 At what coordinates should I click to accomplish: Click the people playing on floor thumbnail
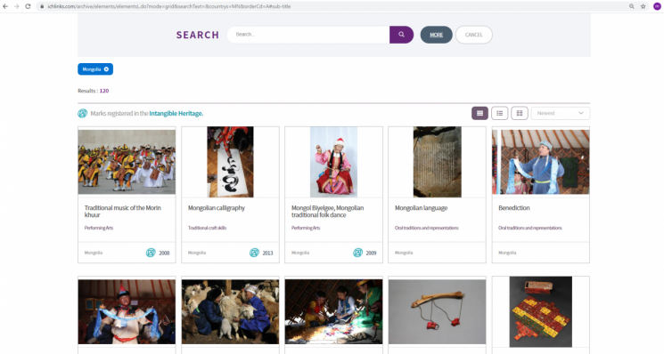click(x=333, y=312)
